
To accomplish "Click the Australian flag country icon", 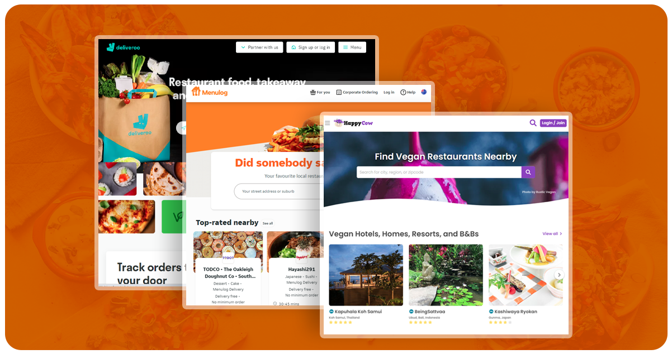I will tap(424, 92).
